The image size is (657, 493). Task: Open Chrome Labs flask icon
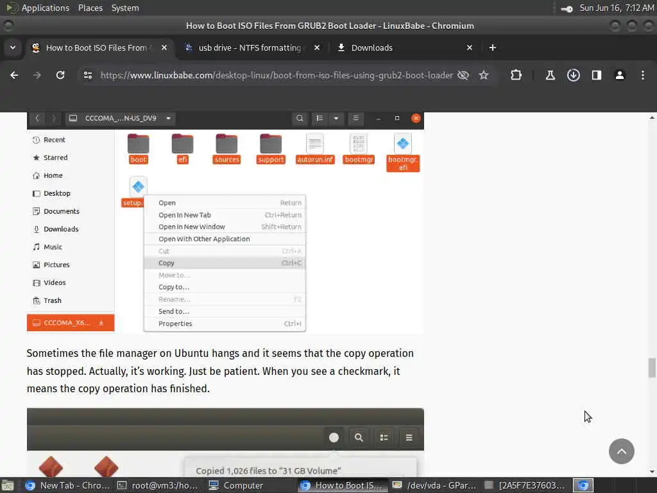point(550,75)
